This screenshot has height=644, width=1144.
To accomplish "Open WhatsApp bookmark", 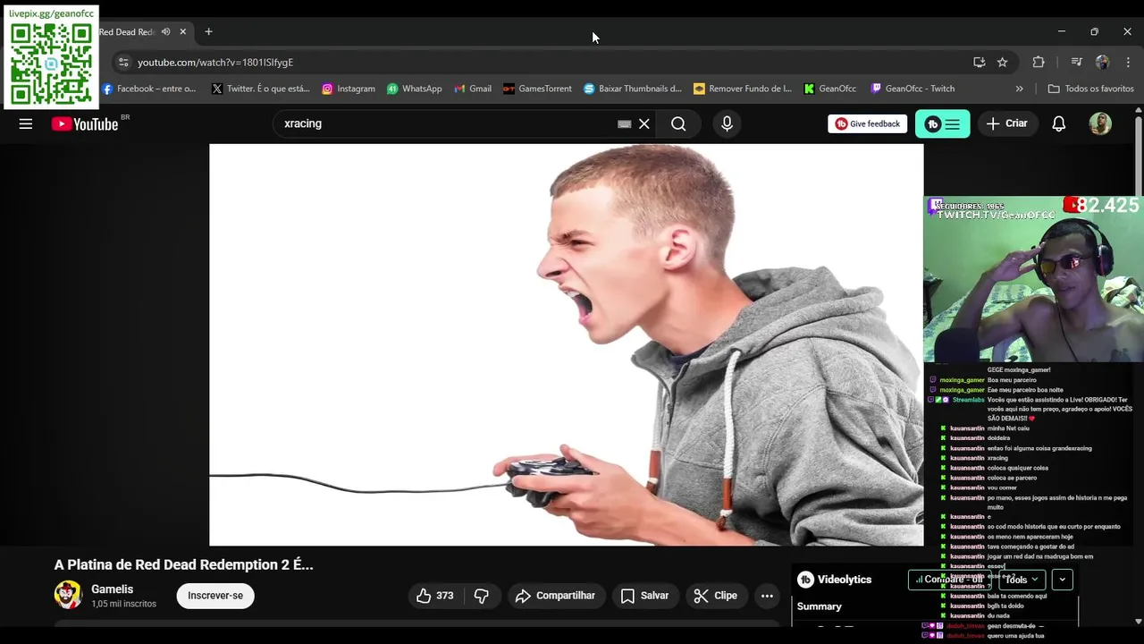I will pos(414,89).
